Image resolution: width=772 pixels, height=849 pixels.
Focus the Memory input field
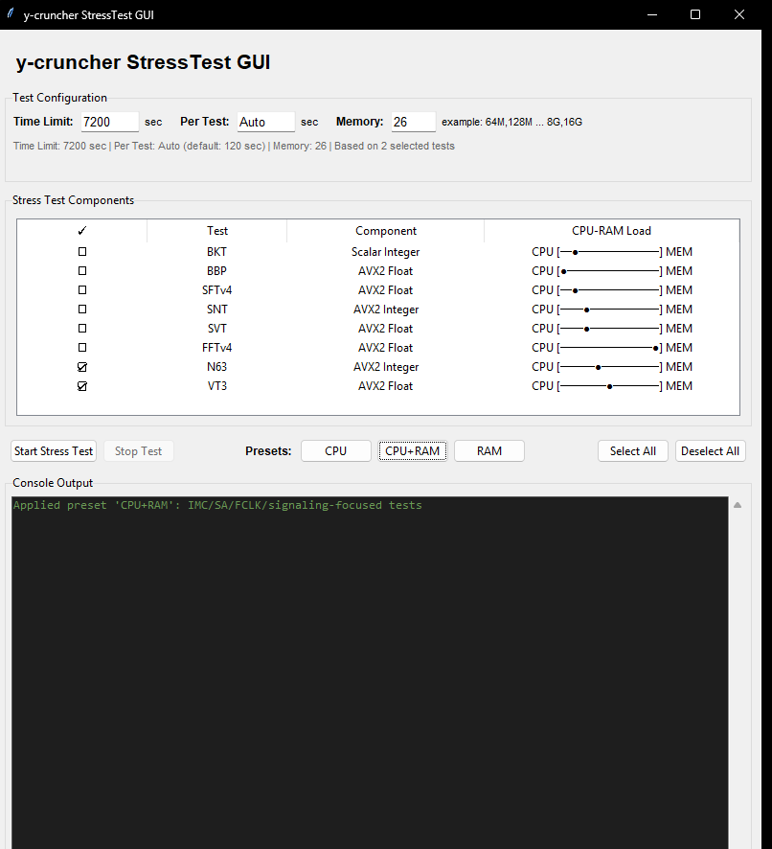(413, 122)
